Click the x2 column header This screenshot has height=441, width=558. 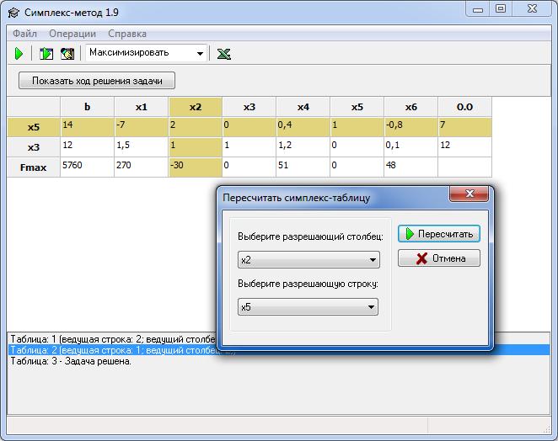tap(195, 107)
